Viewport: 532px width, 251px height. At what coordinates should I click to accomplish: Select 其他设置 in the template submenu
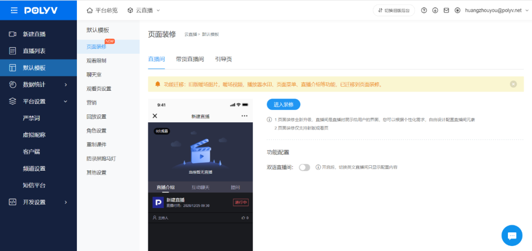(97, 172)
